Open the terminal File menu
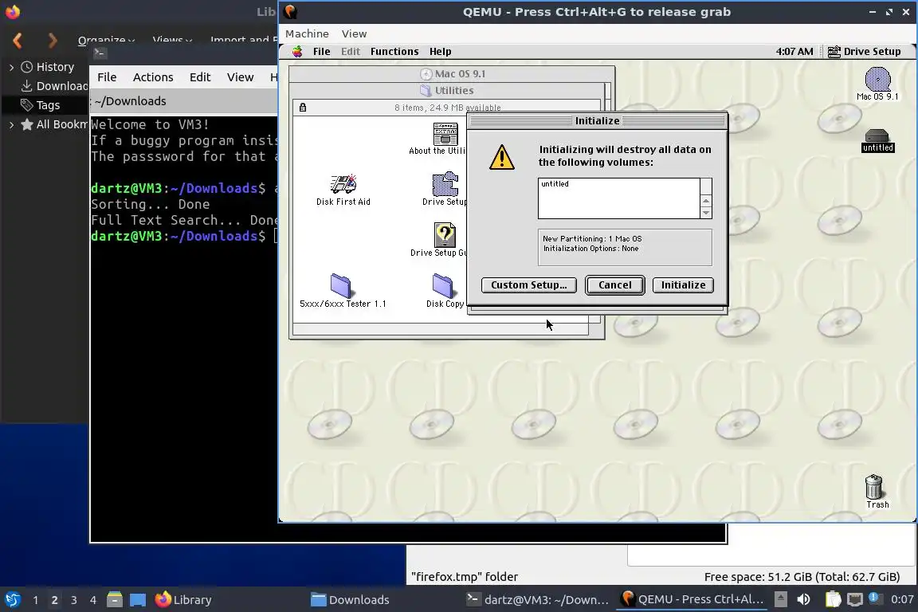This screenshot has width=918, height=612. pyautogui.click(x=107, y=77)
